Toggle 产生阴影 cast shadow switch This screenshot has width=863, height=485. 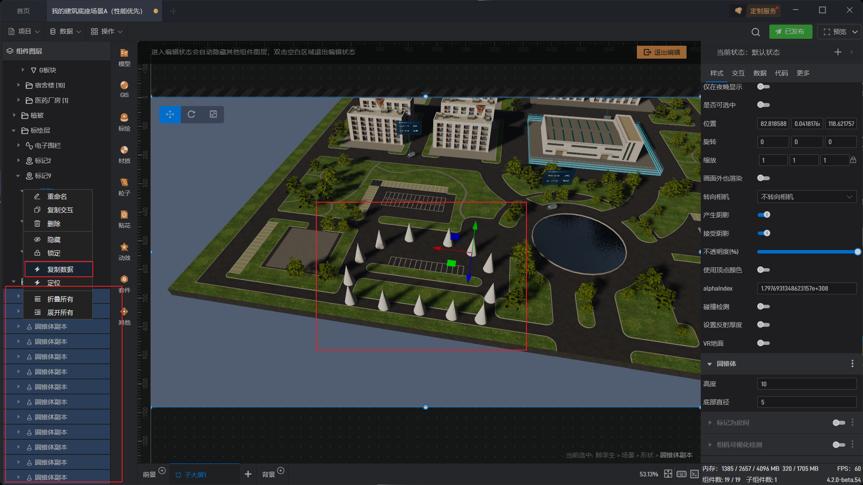click(x=764, y=215)
